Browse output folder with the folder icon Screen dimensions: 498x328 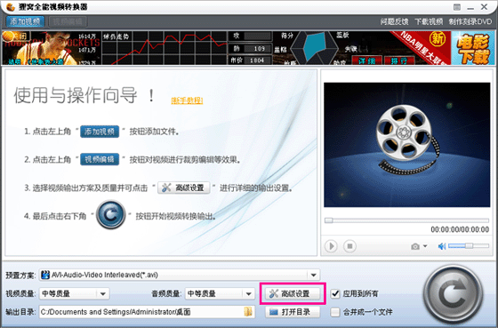tap(248, 312)
